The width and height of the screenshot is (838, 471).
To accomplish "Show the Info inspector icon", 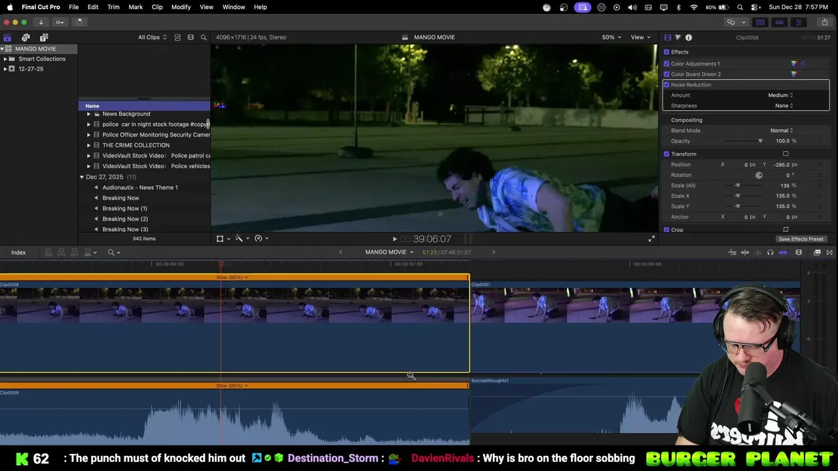I will pyautogui.click(x=689, y=37).
